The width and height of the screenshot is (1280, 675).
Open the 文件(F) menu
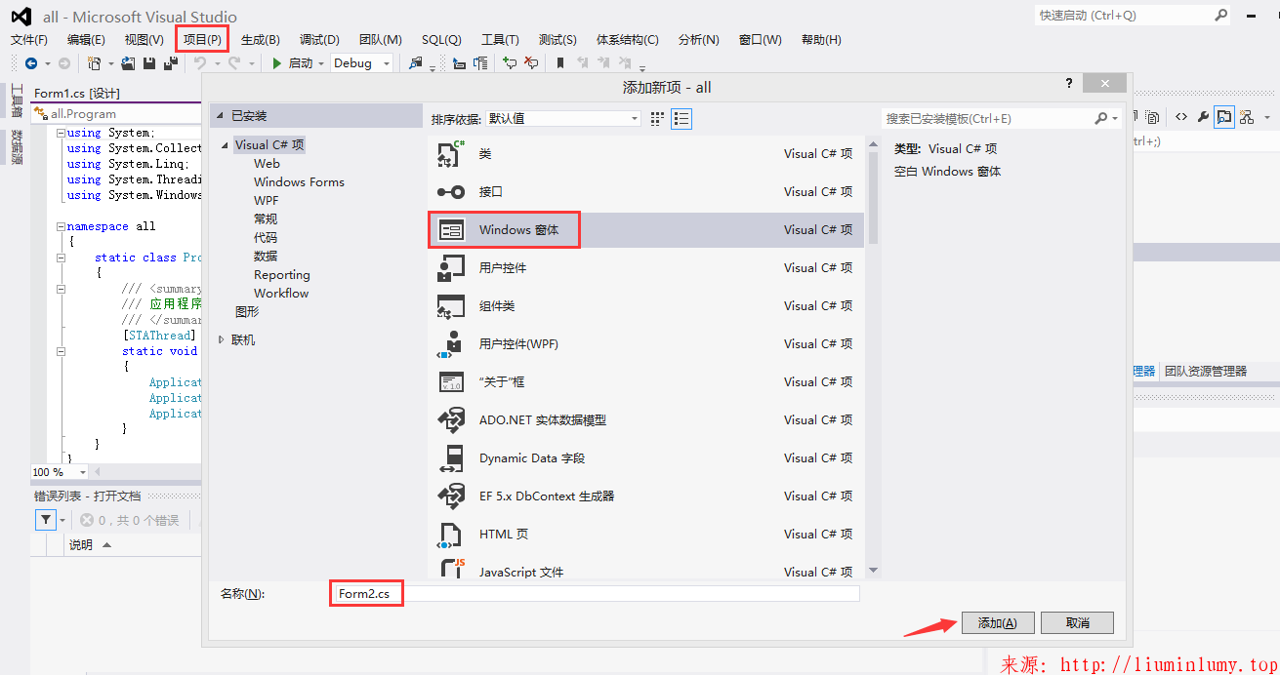click(29, 40)
